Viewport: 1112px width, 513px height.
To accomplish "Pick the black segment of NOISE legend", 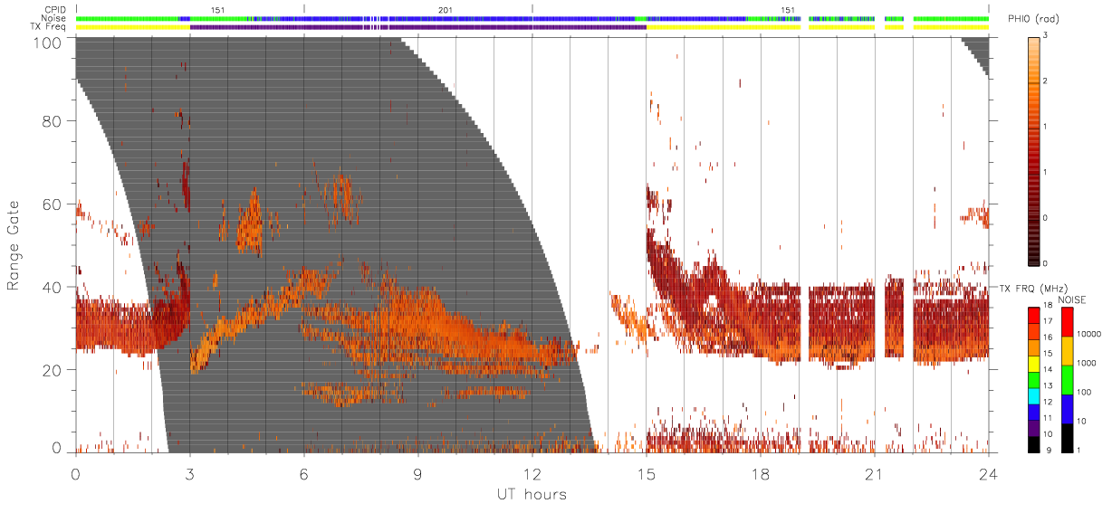I will coord(1069,438).
